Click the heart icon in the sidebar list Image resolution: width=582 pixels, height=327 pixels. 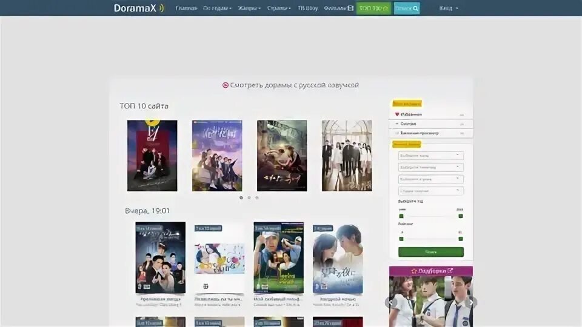396,114
